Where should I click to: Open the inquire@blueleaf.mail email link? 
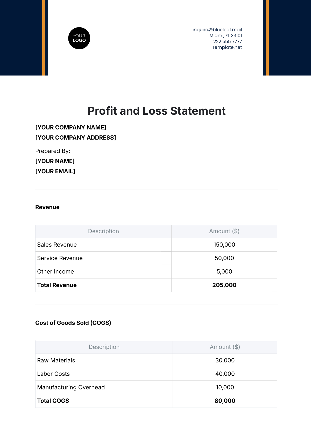pyautogui.click(x=217, y=30)
